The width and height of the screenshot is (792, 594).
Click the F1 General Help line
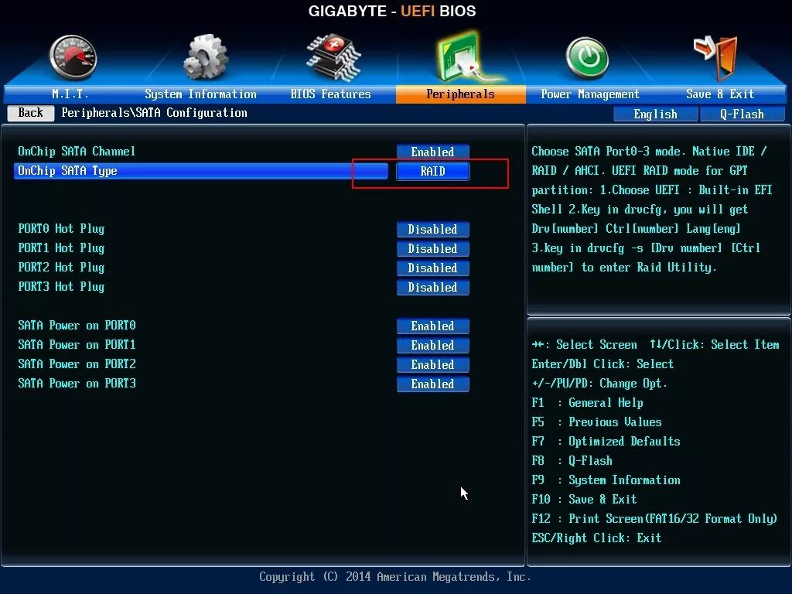588,402
